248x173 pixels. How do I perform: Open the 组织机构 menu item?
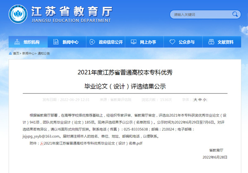[x=28, y=42]
